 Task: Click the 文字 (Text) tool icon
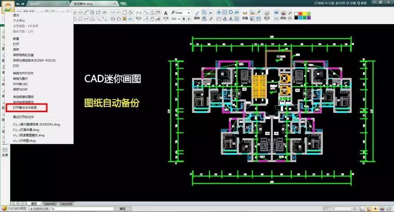tap(166, 13)
